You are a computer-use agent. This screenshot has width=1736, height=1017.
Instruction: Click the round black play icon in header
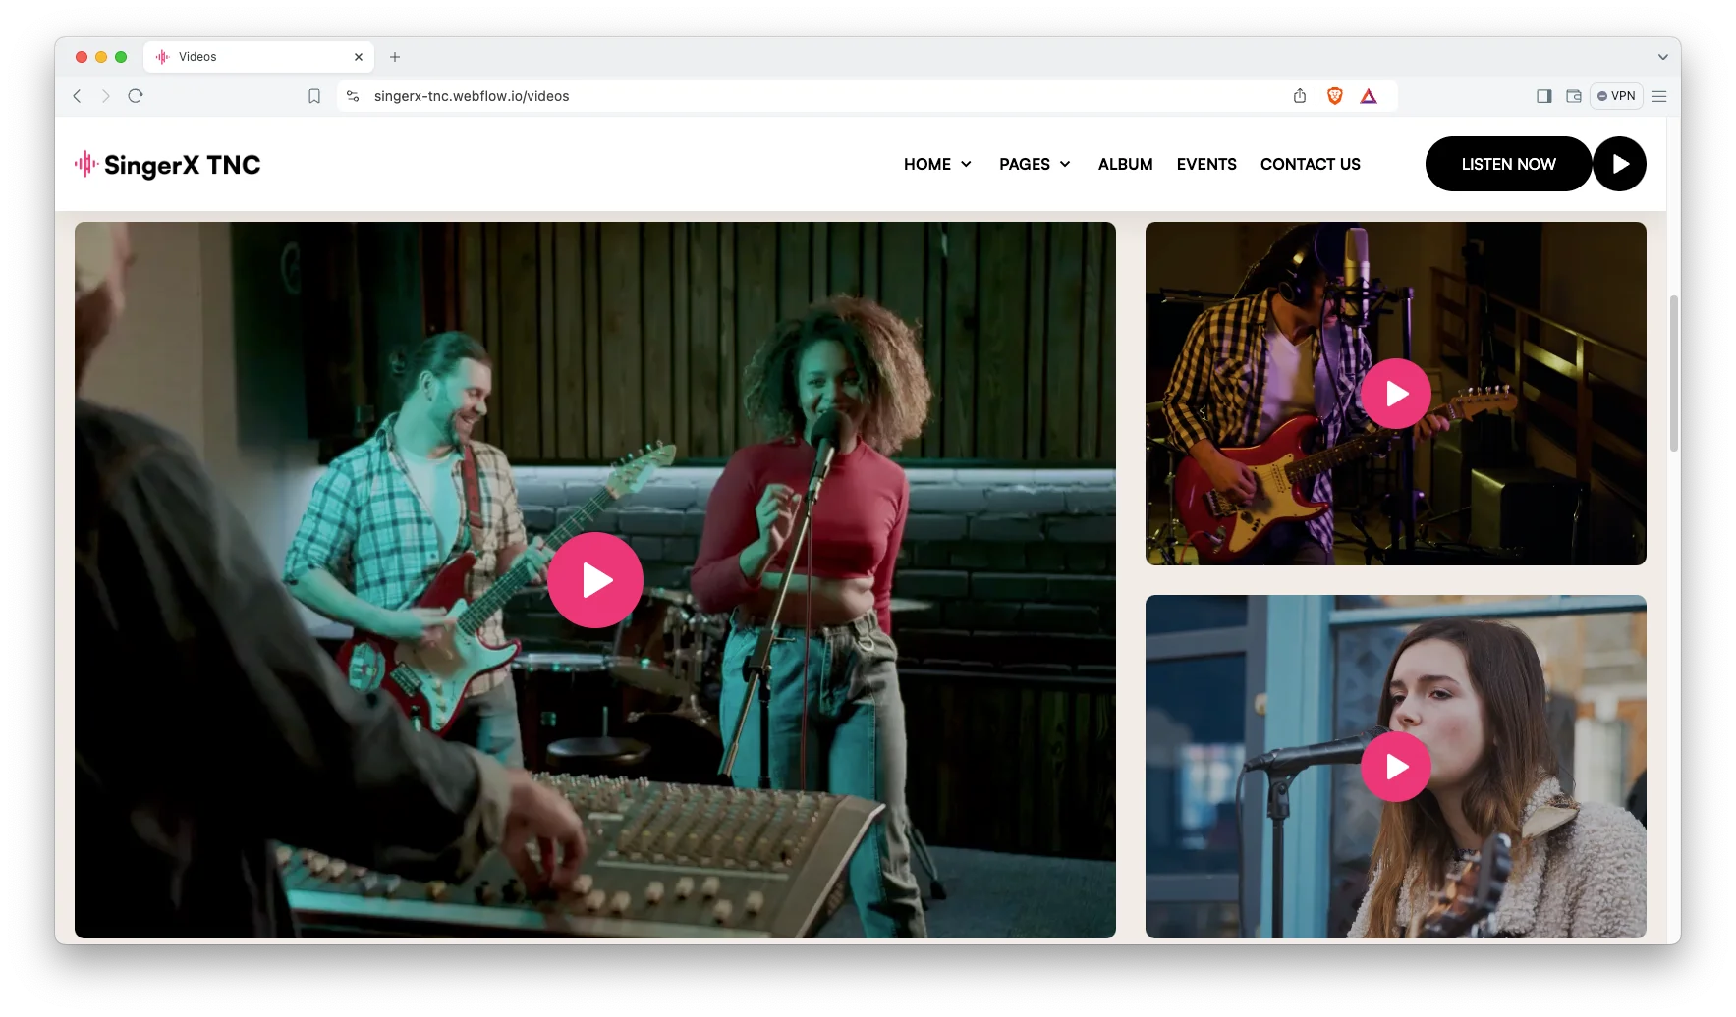coord(1619,164)
